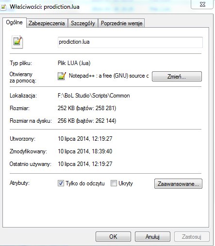Viewport: 215px width, 246px height.
Task: Cancel with the Anuluj button
Action: pos(152,237)
